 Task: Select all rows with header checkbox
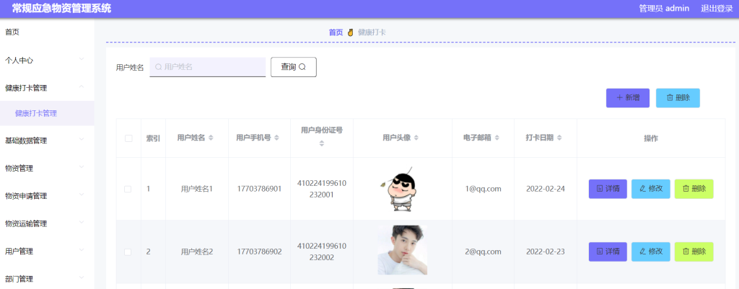[128, 138]
